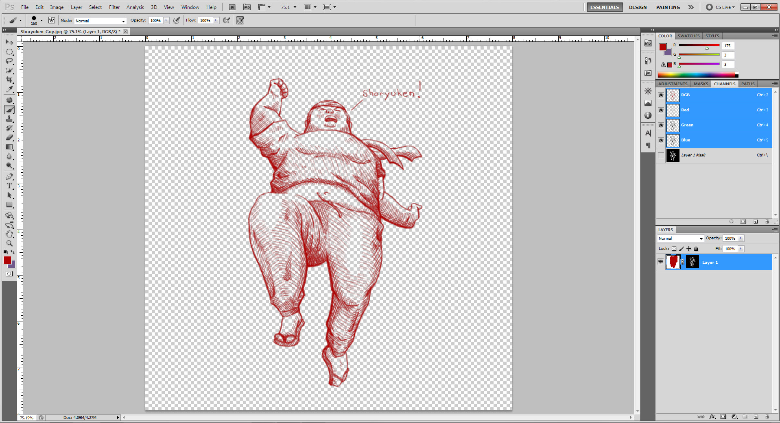This screenshot has width=780, height=423.
Task: Click the Add layer mask icon
Action: (x=723, y=417)
